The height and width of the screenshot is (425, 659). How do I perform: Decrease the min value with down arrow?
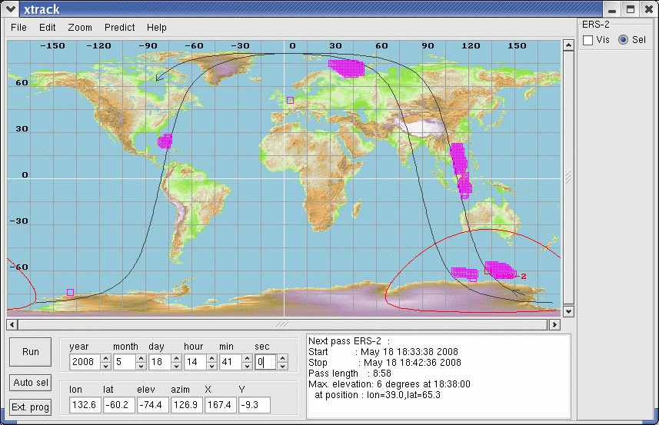tap(247, 366)
